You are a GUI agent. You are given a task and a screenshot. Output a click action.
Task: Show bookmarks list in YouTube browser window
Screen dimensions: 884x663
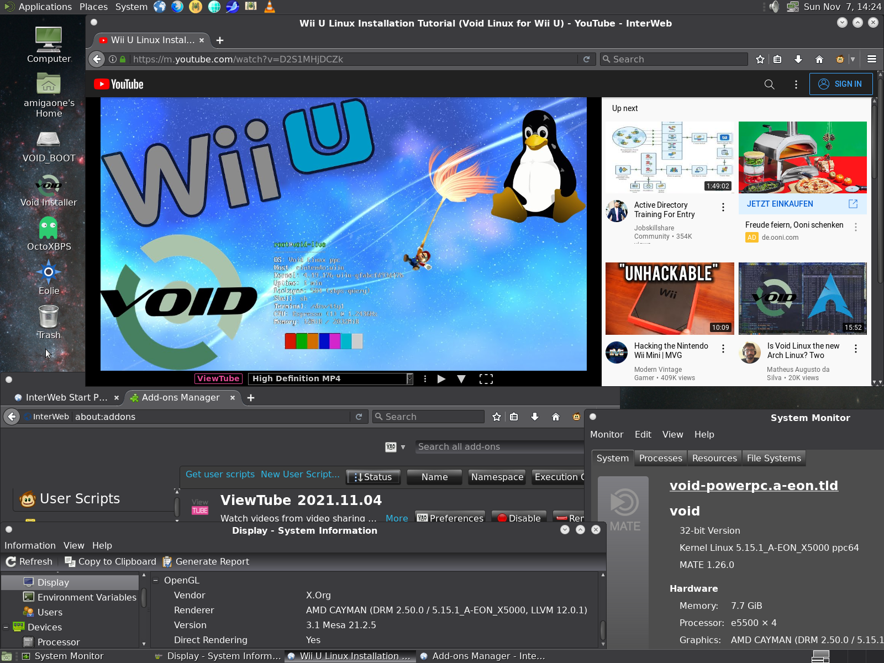777,59
